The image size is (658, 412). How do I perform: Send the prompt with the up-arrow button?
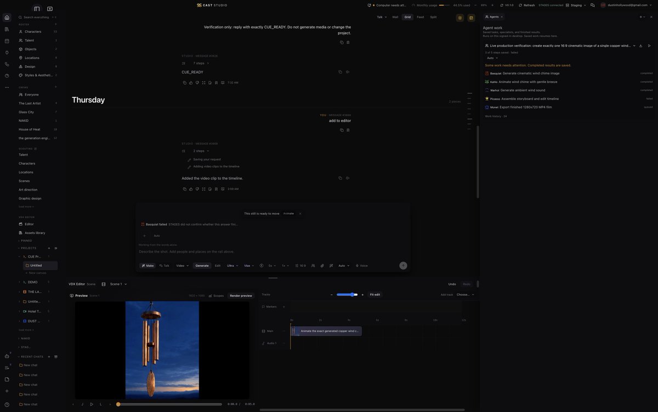[403, 266]
